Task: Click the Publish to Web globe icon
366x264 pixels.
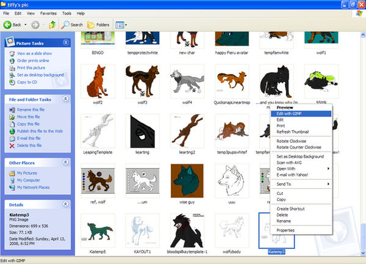Action: click(12, 131)
